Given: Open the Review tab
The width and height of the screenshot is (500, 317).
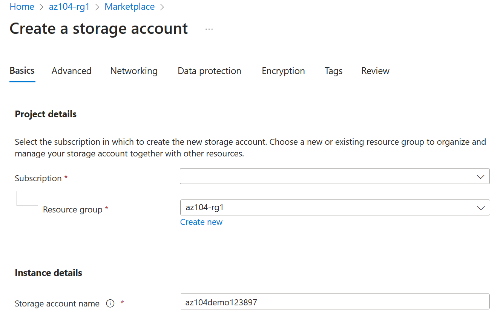Looking at the screenshot, I should click(x=375, y=71).
